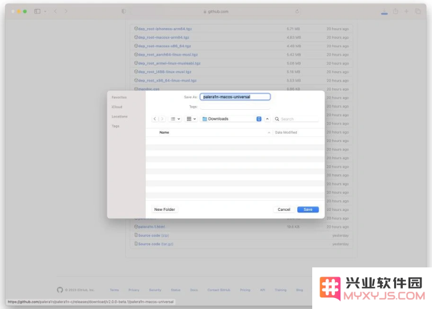Download Source code (tar.gz) link
The width and height of the screenshot is (432, 309).
[x=156, y=244]
